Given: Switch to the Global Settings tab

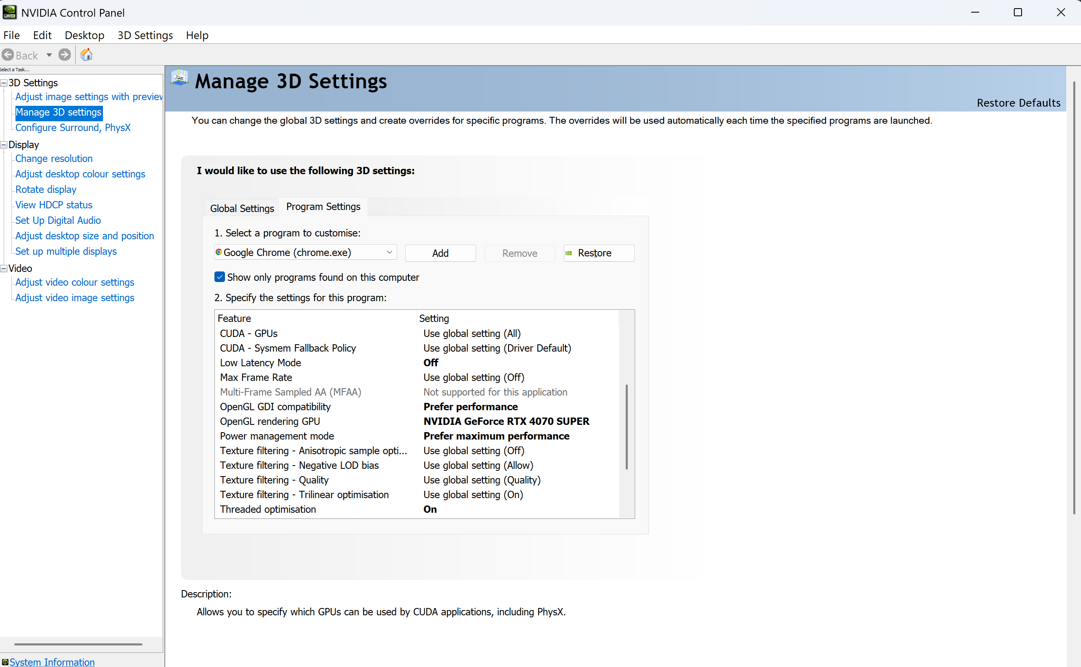Looking at the screenshot, I should (x=242, y=208).
